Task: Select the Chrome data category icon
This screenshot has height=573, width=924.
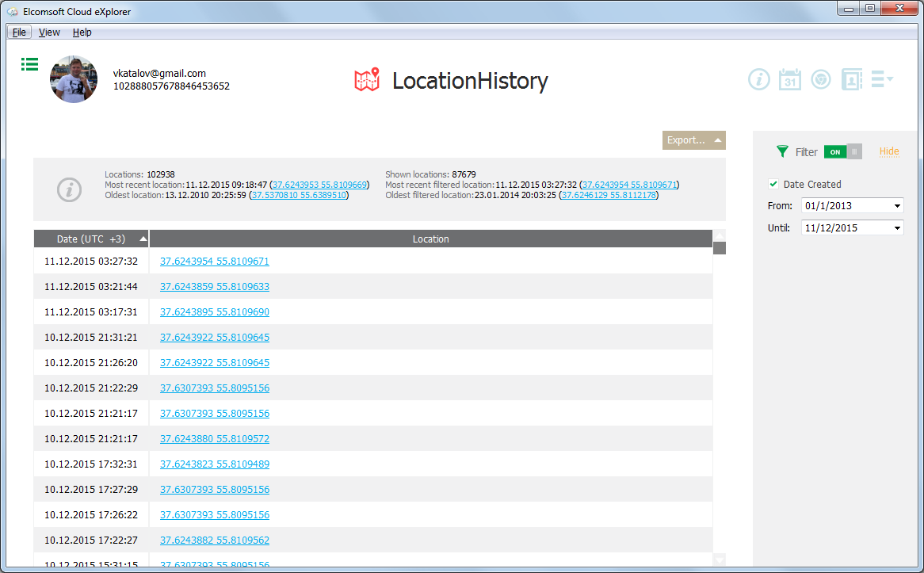Action: coord(820,79)
